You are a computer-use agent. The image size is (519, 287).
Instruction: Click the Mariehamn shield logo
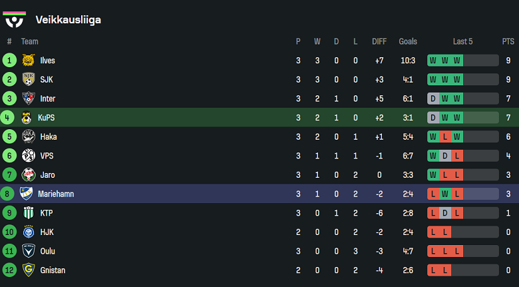pos(26,194)
